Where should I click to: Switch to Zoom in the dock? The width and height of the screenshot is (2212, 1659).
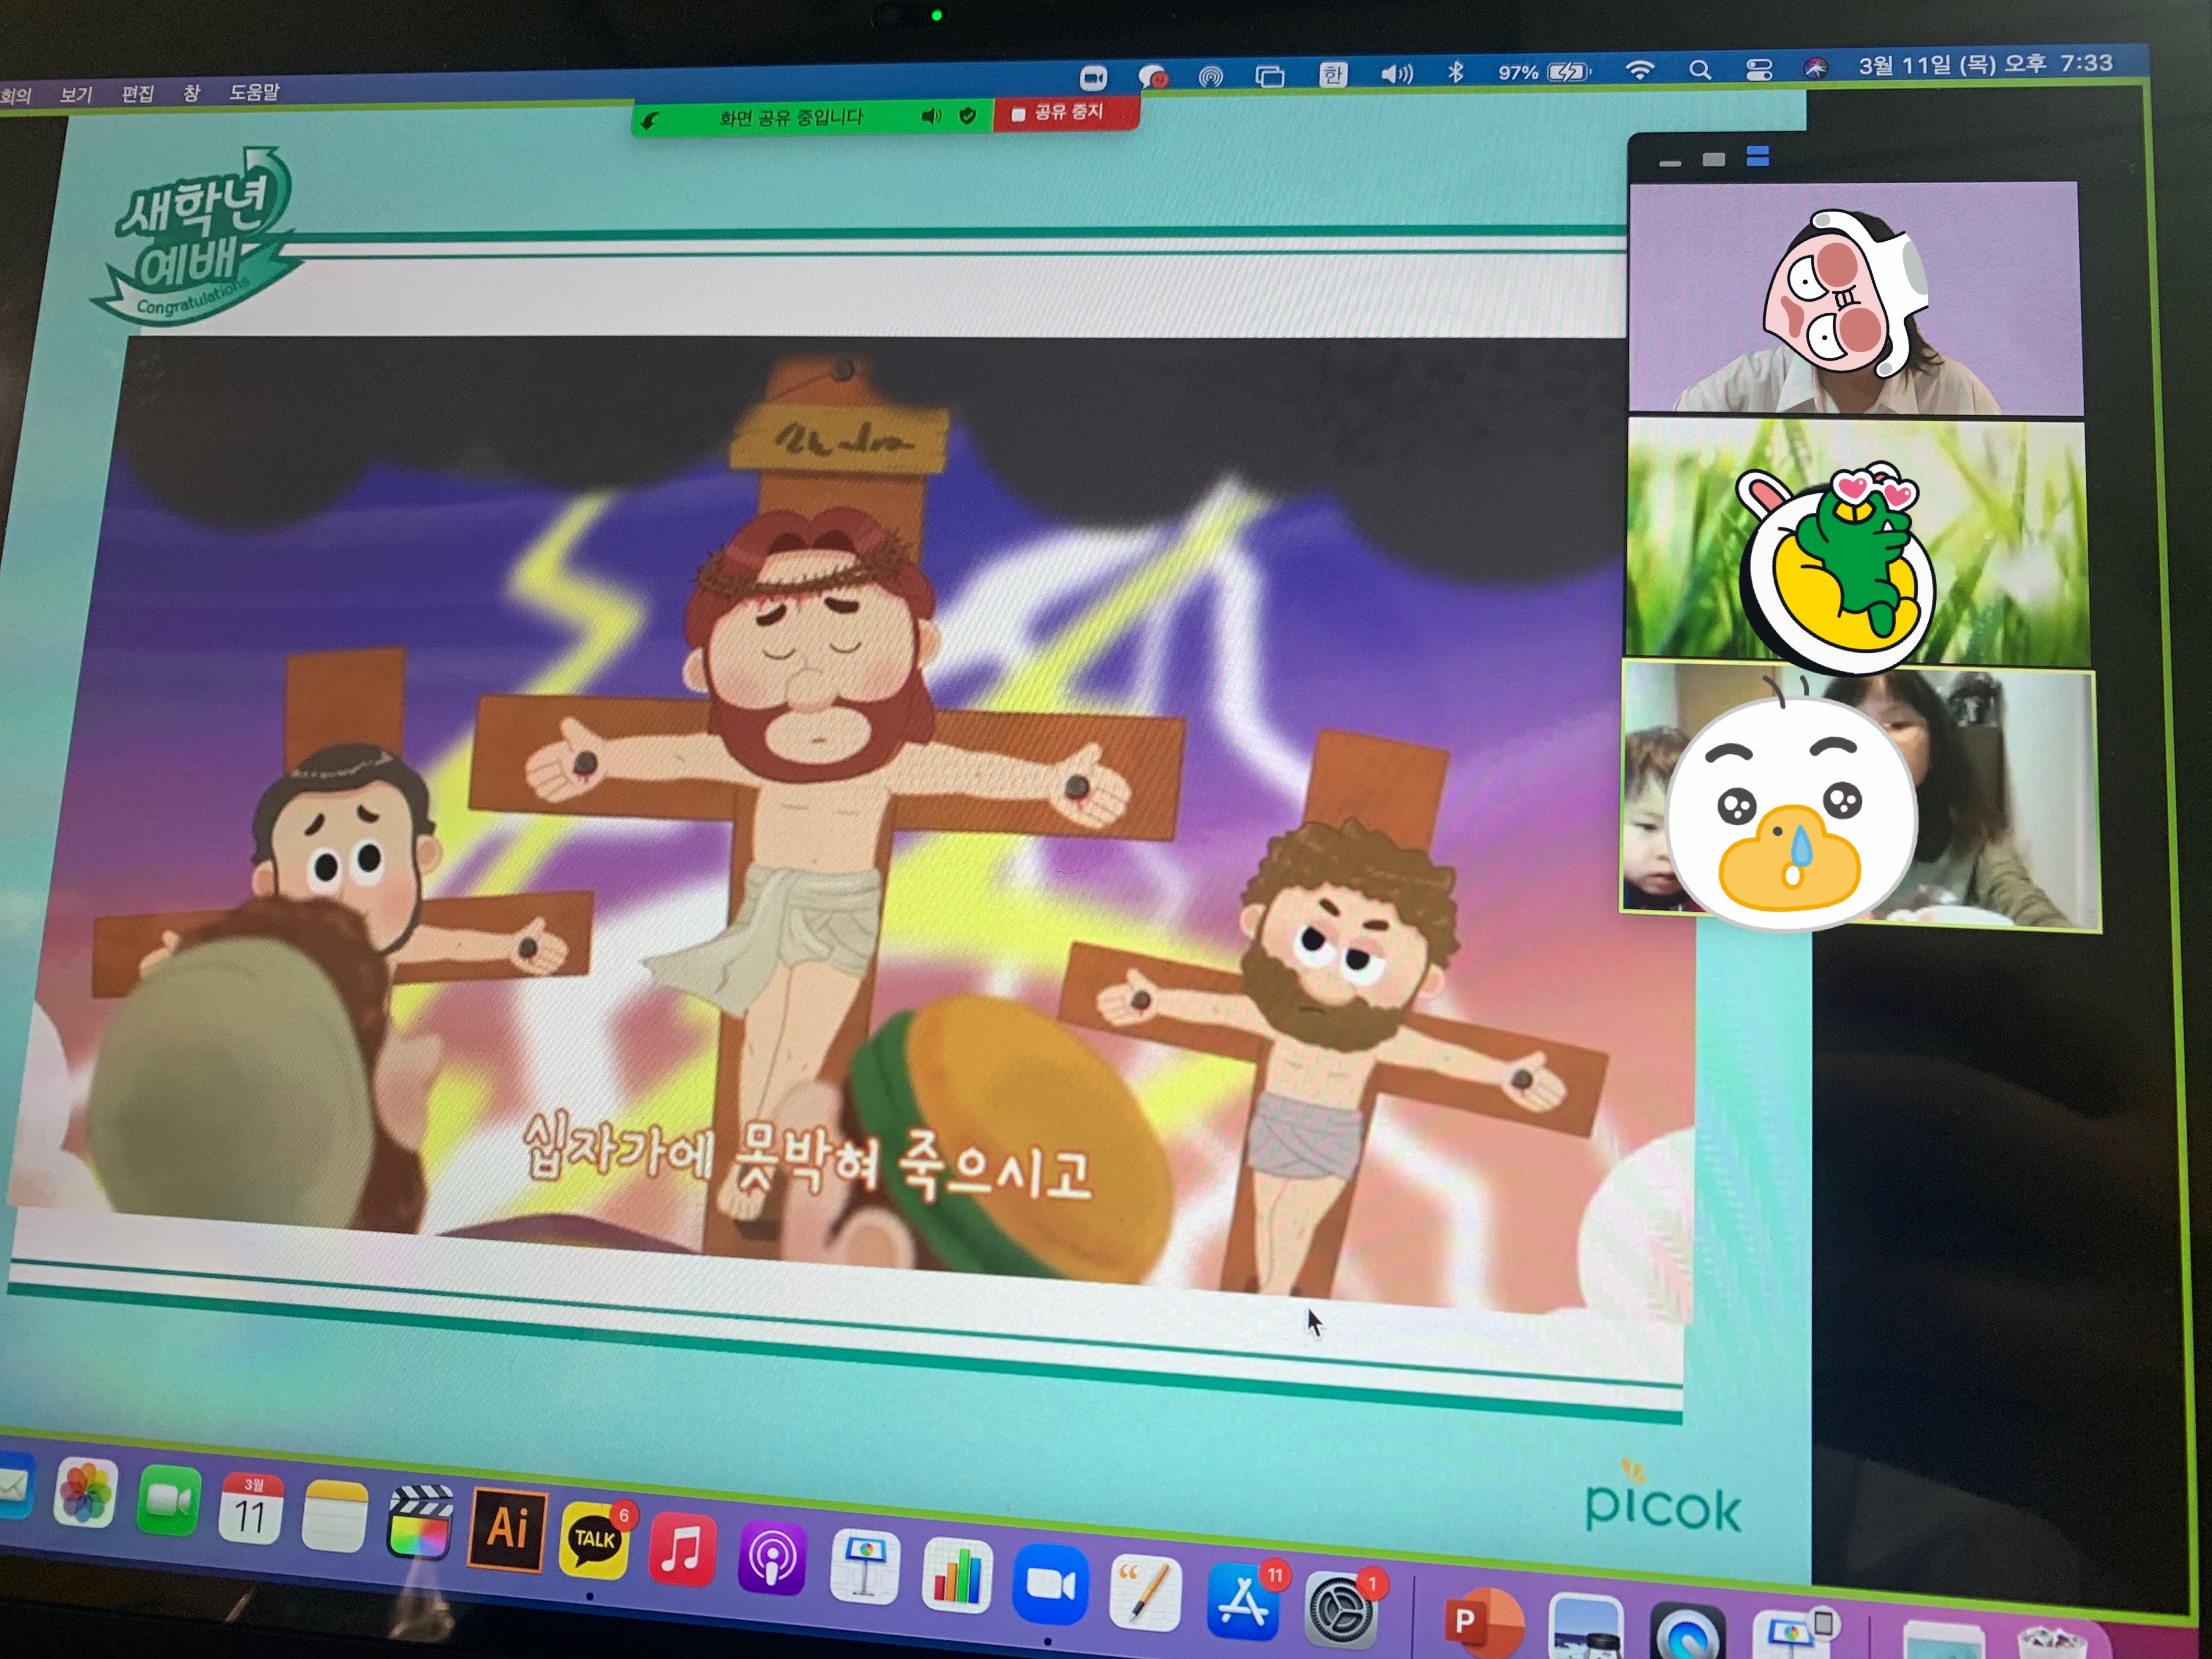coord(1049,1584)
